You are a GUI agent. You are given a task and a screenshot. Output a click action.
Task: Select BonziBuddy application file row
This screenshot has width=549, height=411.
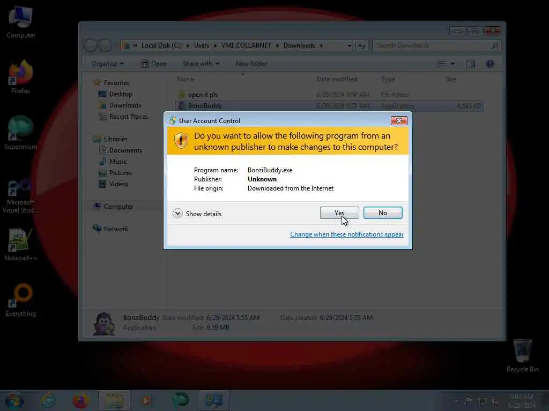(x=329, y=106)
